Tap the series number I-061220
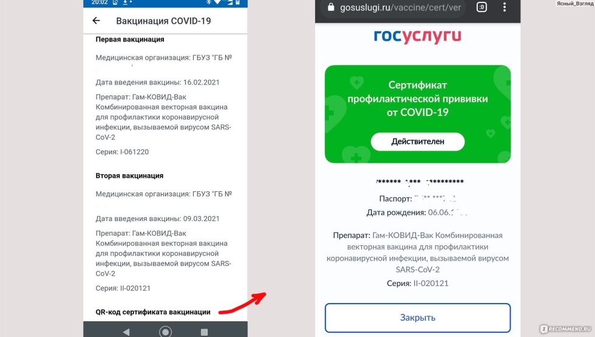 pyautogui.click(x=134, y=152)
